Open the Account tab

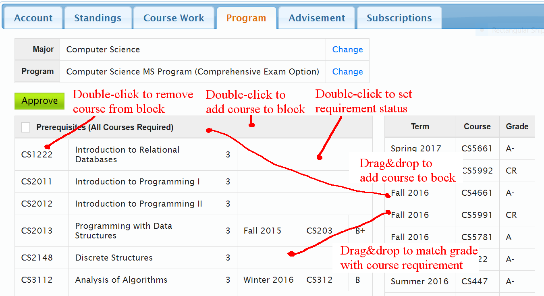click(33, 18)
